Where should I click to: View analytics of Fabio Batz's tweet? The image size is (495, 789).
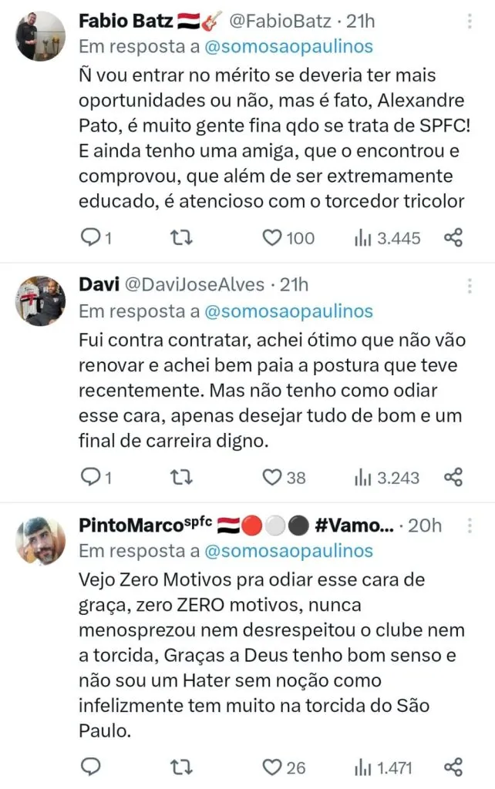(x=363, y=238)
